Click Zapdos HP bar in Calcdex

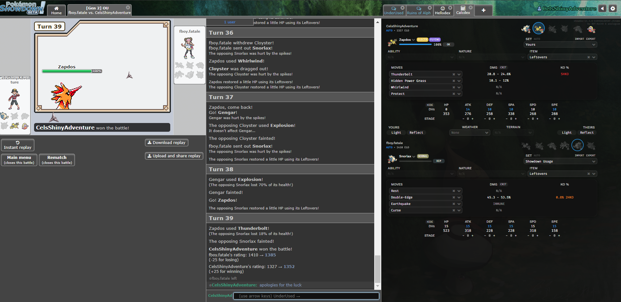416,45
